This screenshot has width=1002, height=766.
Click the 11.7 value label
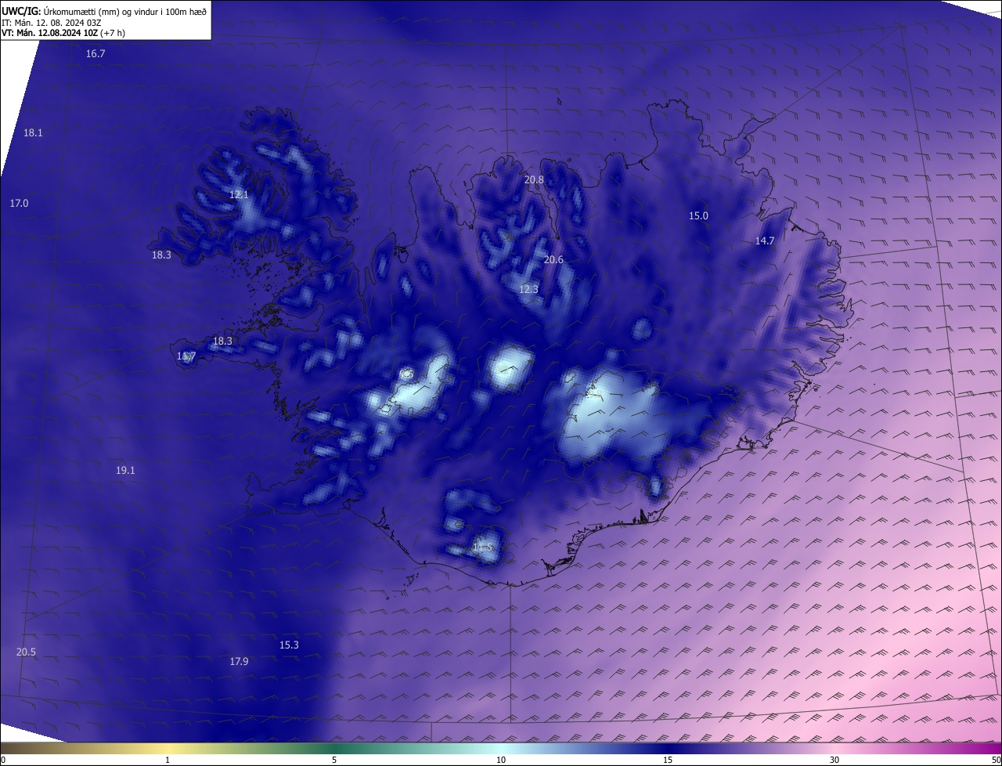(x=186, y=356)
